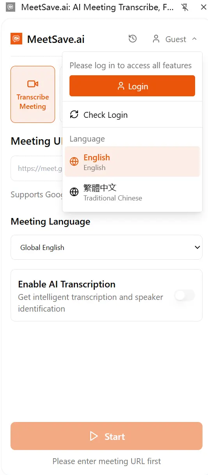
Task: Click the camera icon in Transcribe Meeting
Action: click(x=33, y=84)
